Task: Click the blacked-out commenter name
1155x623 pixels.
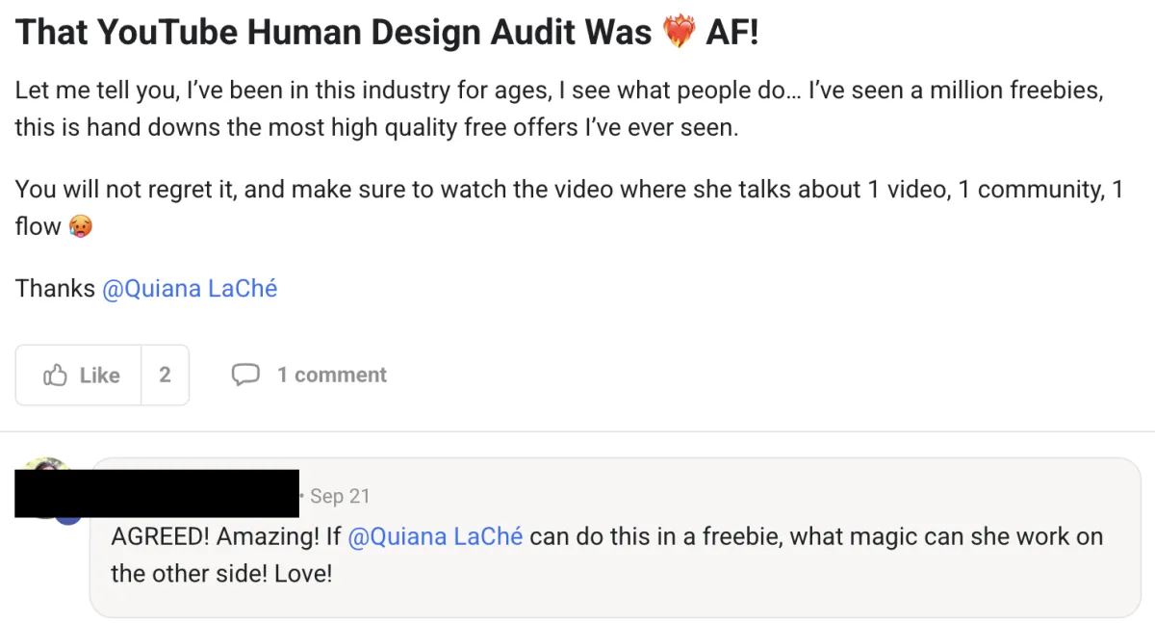Action: pyautogui.click(x=157, y=494)
